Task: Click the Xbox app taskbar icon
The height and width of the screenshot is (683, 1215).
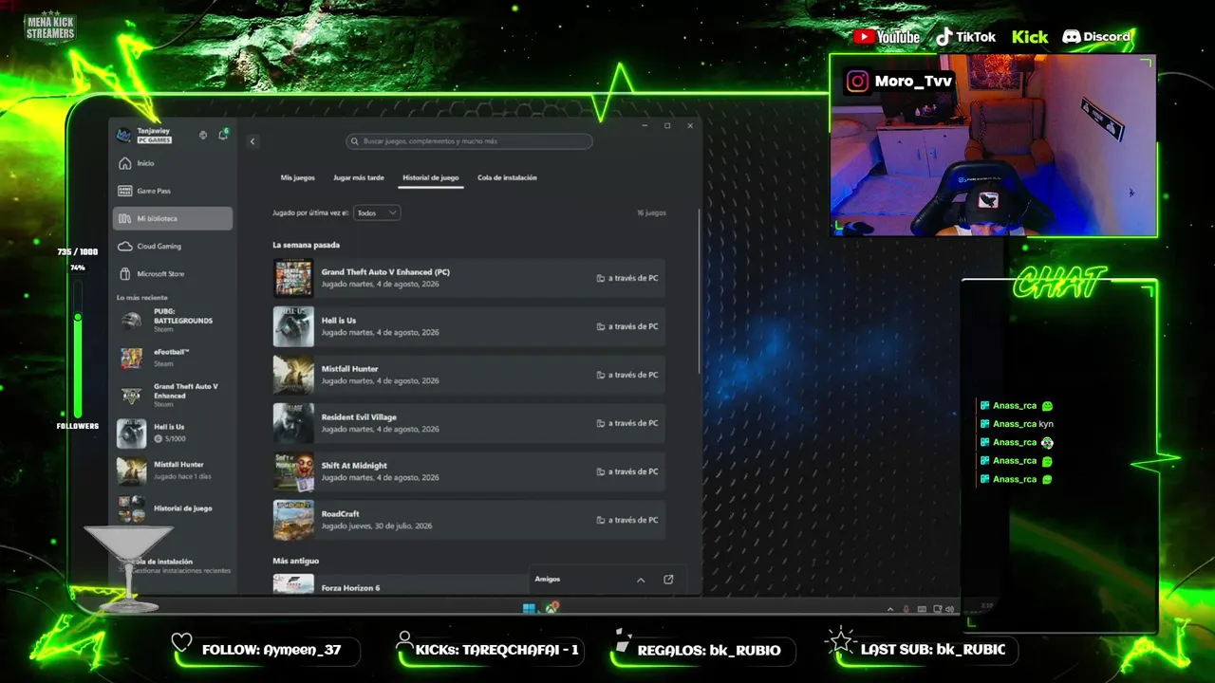Action: [551, 608]
